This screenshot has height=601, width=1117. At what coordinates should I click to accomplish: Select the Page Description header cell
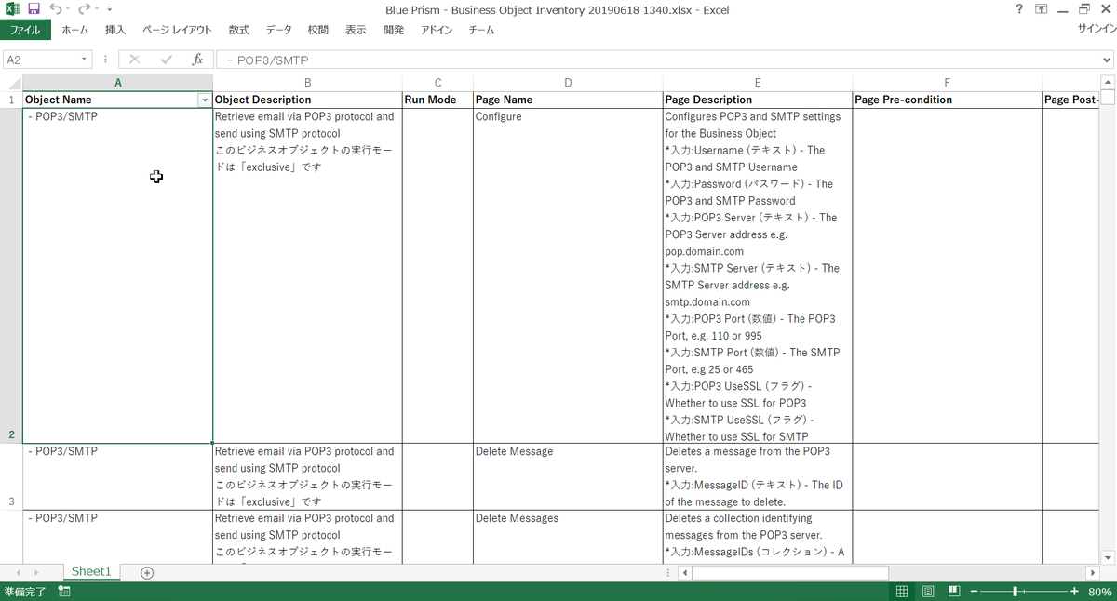pyautogui.click(x=758, y=100)
